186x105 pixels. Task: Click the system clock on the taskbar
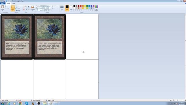pyautogui.click(x=182, y=103)
